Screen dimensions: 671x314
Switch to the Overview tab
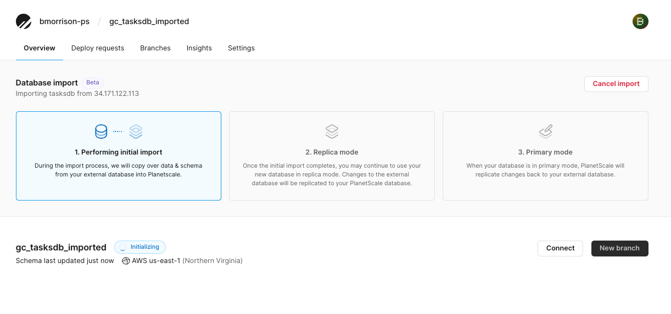(40, 48)
